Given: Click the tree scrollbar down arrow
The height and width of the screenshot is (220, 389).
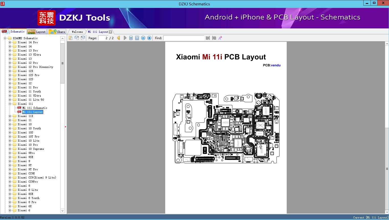Looking at the screenshot, I should pyautogui.click(x=62, y=211).
